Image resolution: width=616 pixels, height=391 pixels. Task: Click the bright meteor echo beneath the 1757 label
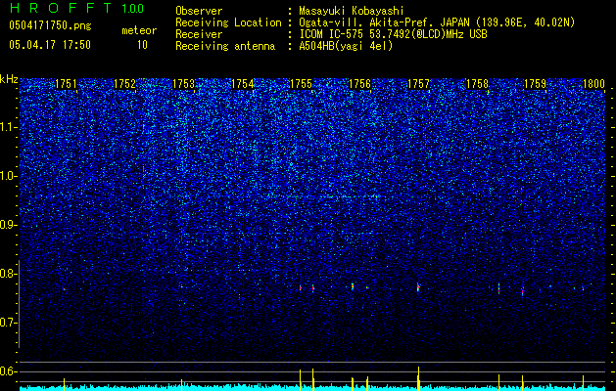click(418, 287)
